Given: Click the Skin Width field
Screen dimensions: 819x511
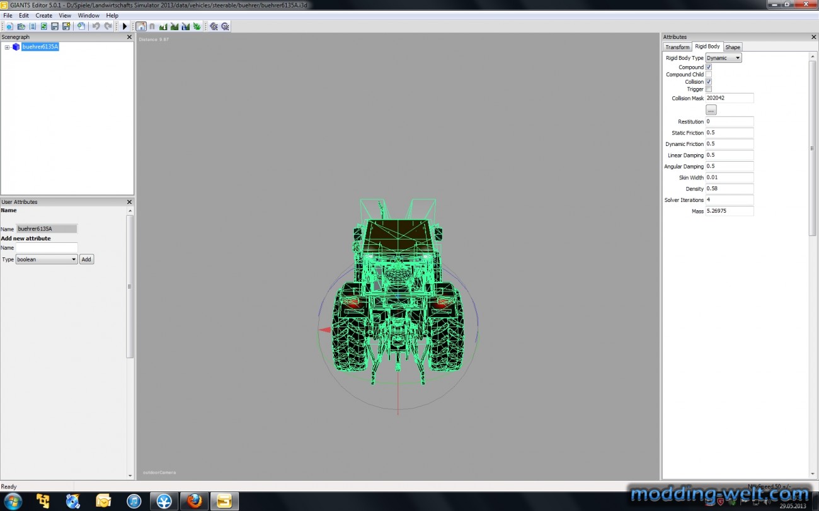Looking at the screenshot, I should (x=730, y=177).
